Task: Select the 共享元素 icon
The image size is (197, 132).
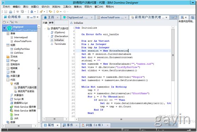Action: point(8,76)
